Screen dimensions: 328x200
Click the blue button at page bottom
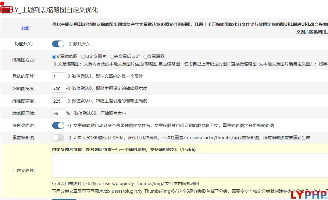[x=64, y=199]
